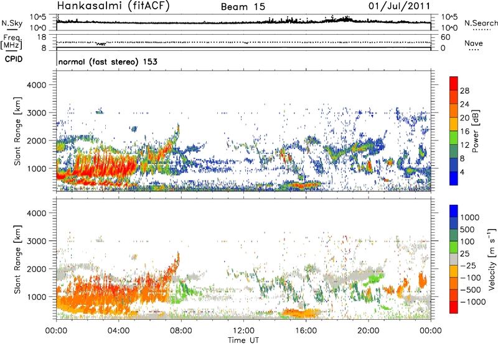Click the Slant Range axis title of velocity panel
This screenshot has height=344, width=498.
coord(17,260)
